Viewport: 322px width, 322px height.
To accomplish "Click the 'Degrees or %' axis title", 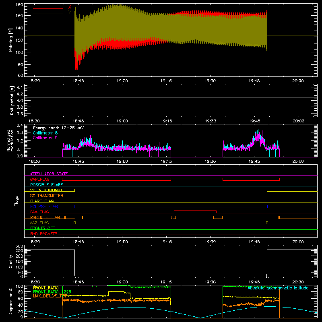I will pos(11,301).
